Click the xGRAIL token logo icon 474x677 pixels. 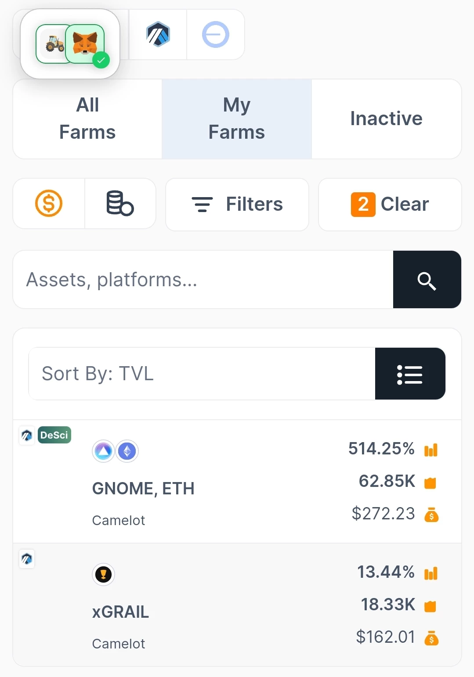click(x=104, y=574)
